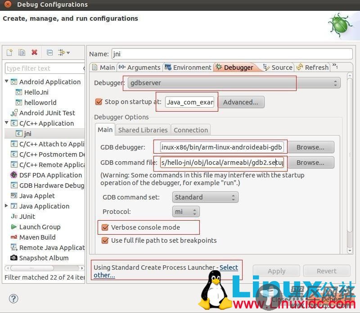Browse for the GDB command file
The image size is (360, 313).
[310, 163]
